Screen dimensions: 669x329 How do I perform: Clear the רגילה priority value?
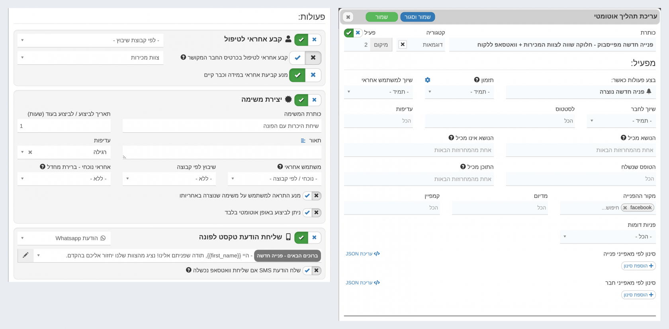pos(30,152)
